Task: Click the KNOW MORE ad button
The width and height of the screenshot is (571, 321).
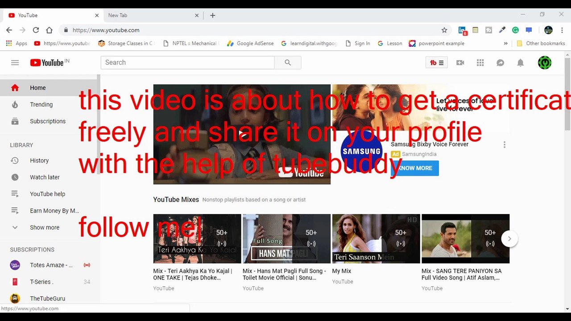Action: (x=415, y=168)
